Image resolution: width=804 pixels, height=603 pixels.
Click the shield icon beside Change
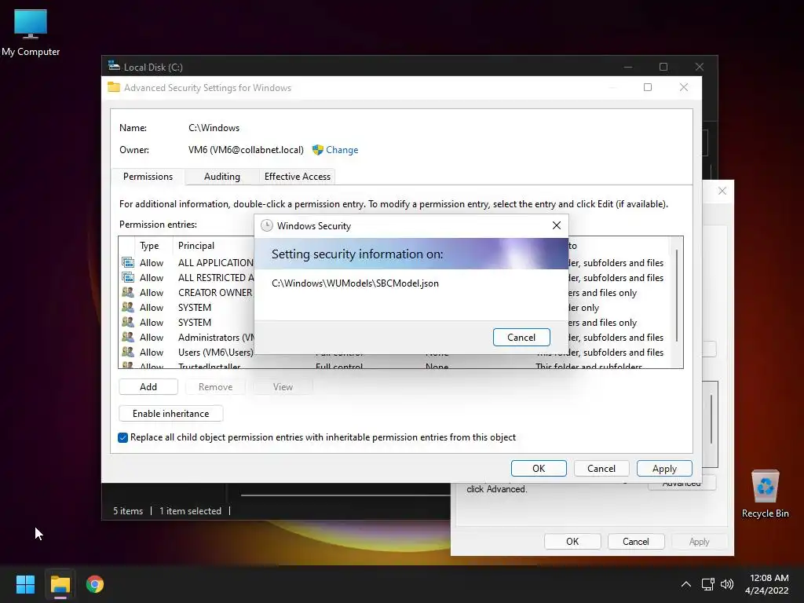coord(318,150)
